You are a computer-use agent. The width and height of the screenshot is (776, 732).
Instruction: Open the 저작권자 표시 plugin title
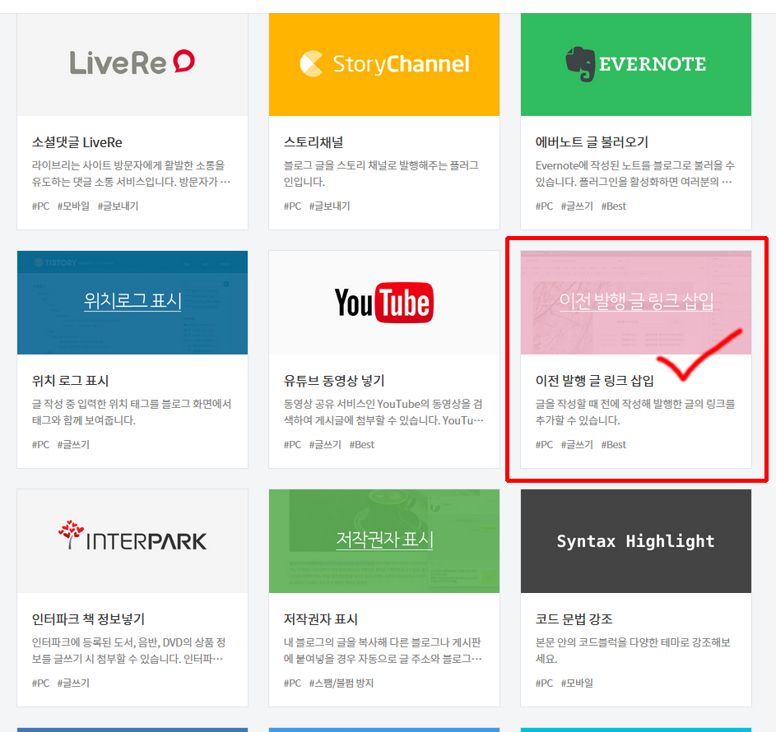pyautogui.click(x=321, y=618)
